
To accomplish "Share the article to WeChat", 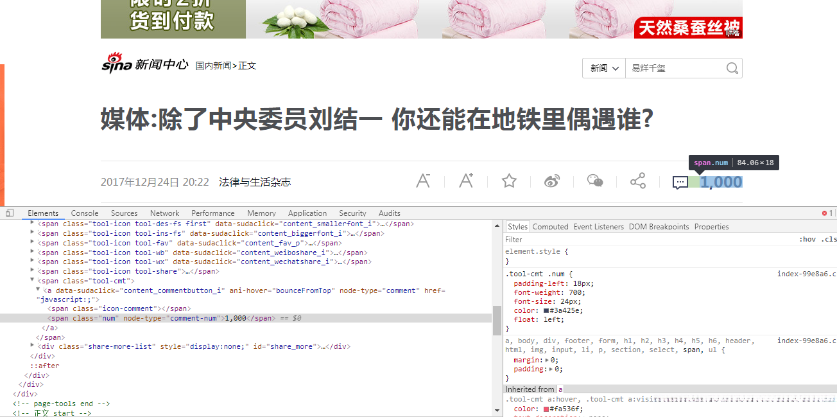I will coord(594,181).
